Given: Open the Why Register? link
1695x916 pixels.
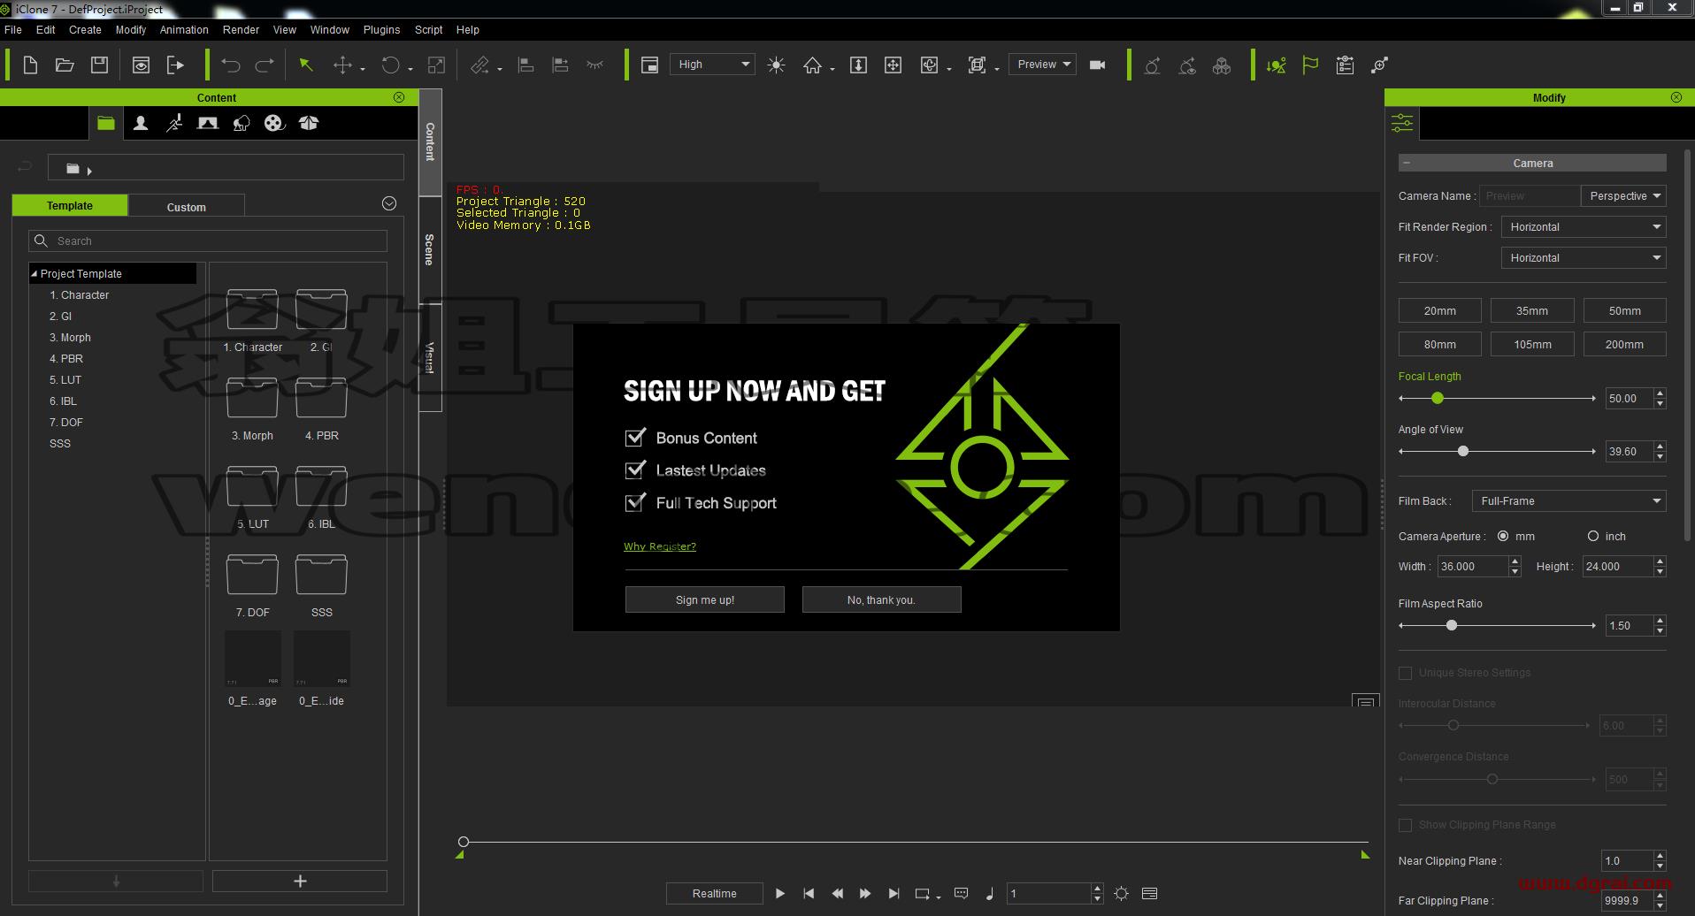Looking at the screenshot, I should (x=660, y=546).
